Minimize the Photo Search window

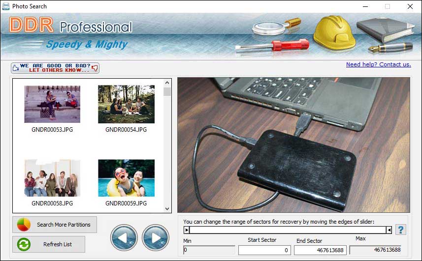pyautogui.click(x=365, y=6)
